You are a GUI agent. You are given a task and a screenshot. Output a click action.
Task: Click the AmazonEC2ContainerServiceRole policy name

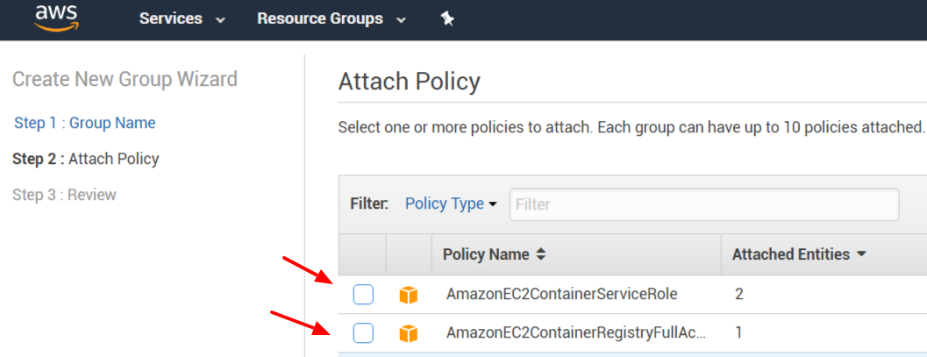pyautogui.click(x=561, y=294)
